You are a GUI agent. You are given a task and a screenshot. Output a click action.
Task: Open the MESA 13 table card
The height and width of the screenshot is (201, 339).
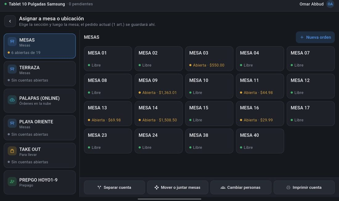pos(108,114)
